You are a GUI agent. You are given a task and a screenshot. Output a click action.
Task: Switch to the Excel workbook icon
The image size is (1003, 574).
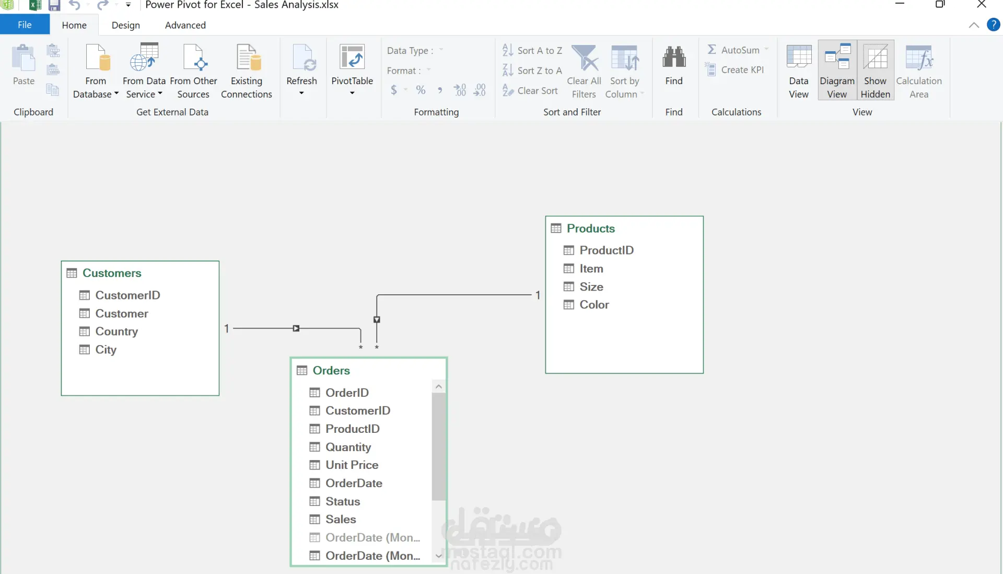(35, 5)
